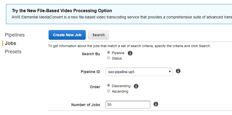The width and height of the screenshot is (232, 115).
Task: Navigate to Presets in sidebar
Action: (x=13, y=52)
